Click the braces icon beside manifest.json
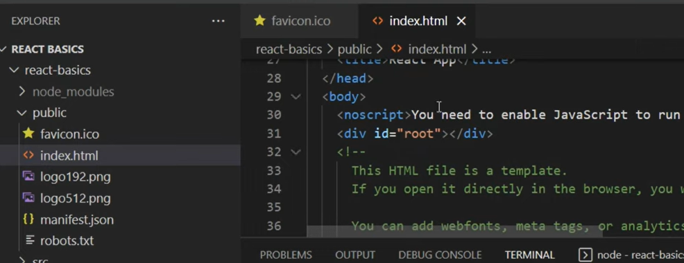 tap(28, 219)
